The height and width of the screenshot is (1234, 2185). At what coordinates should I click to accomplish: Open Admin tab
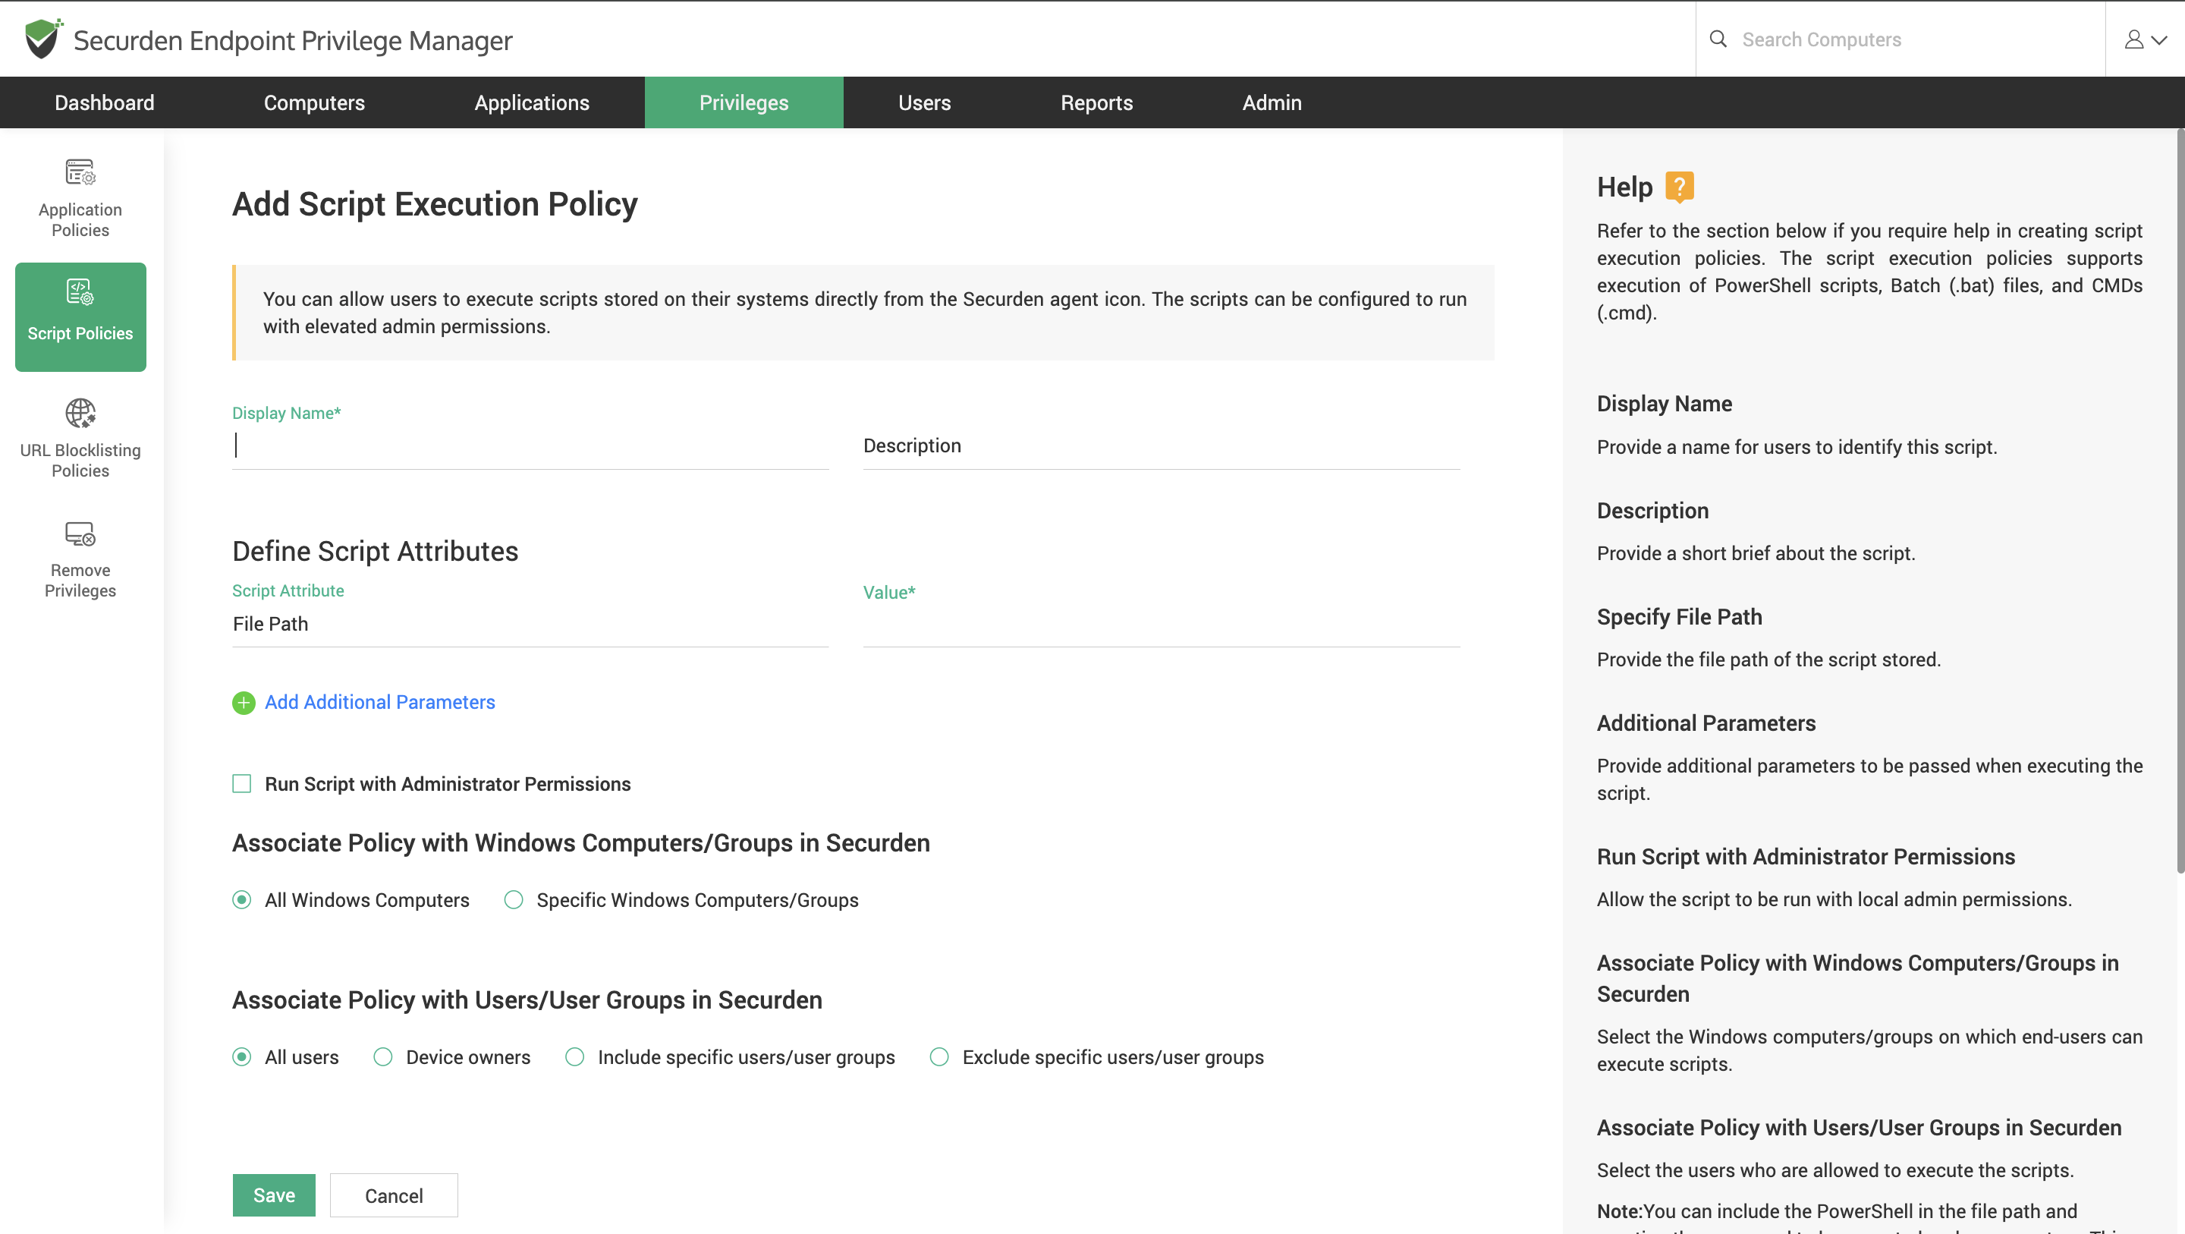(x=1272, y=102)
